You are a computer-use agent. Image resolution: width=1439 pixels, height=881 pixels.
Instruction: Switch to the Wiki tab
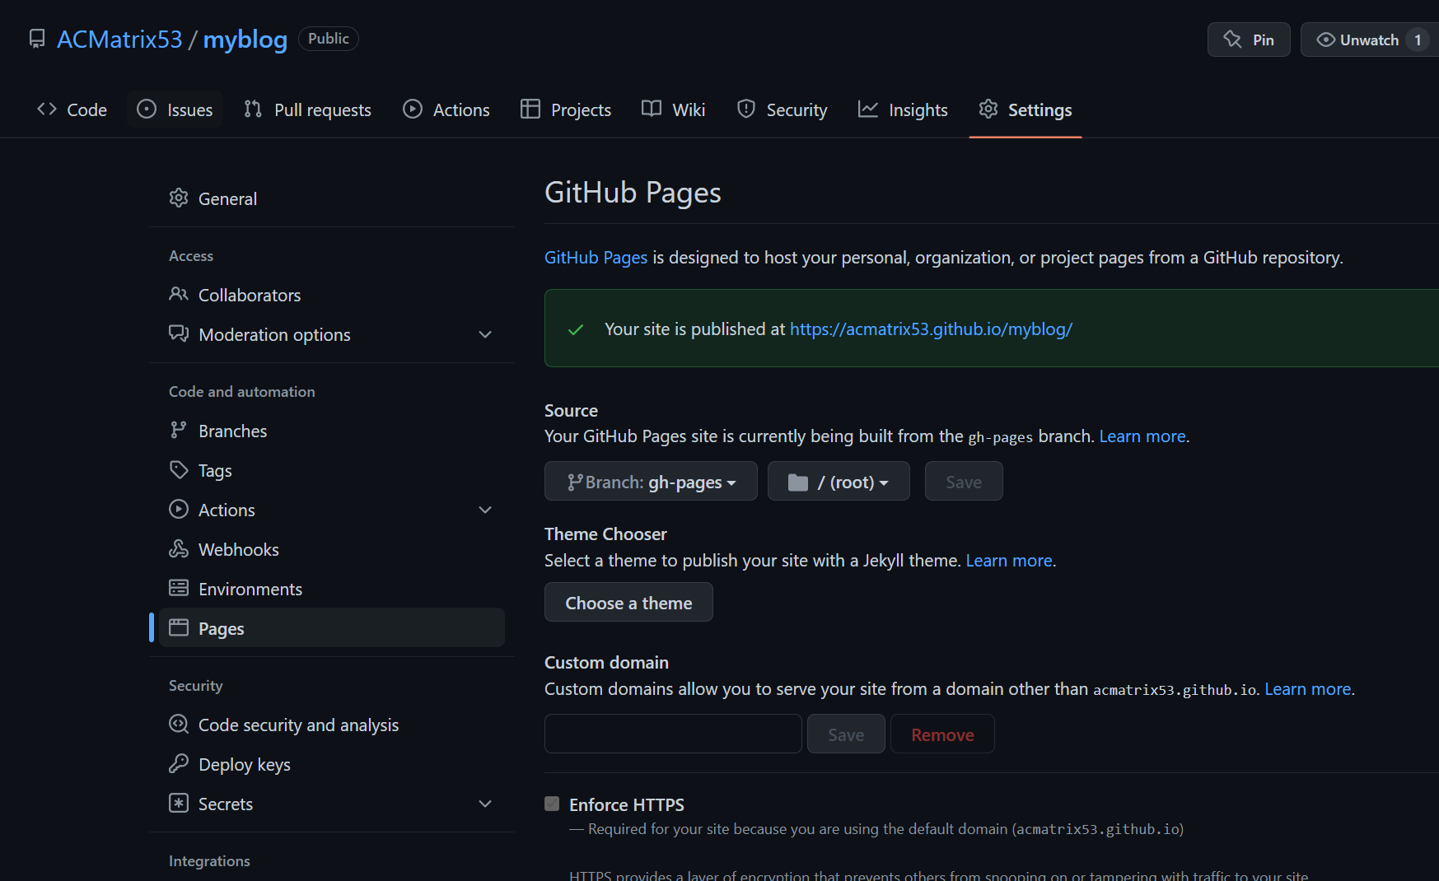[674, 110]
